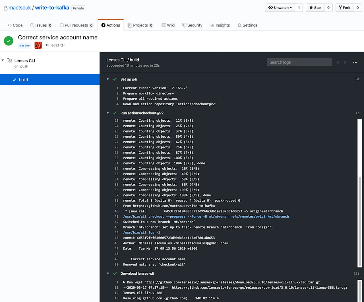Click the Download lenses-cli success checkmark
The height and width of the screenshot is (302, 364).
click(115, 274)
